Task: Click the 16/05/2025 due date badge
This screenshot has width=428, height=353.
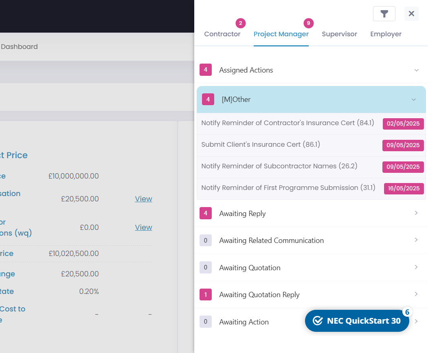Action: (404, 188)
